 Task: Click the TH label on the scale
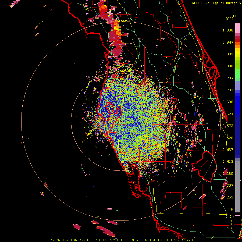pyautogui.click(x=231, y=209)
